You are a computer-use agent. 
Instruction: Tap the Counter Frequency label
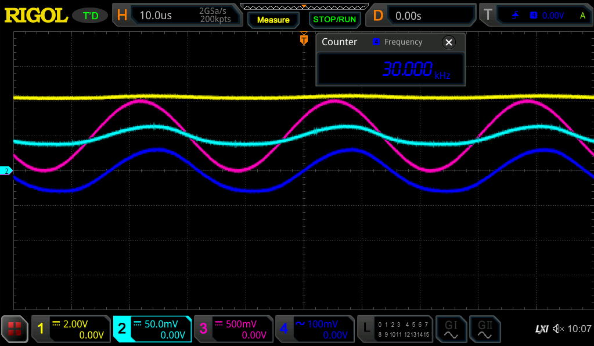[403, 42]
